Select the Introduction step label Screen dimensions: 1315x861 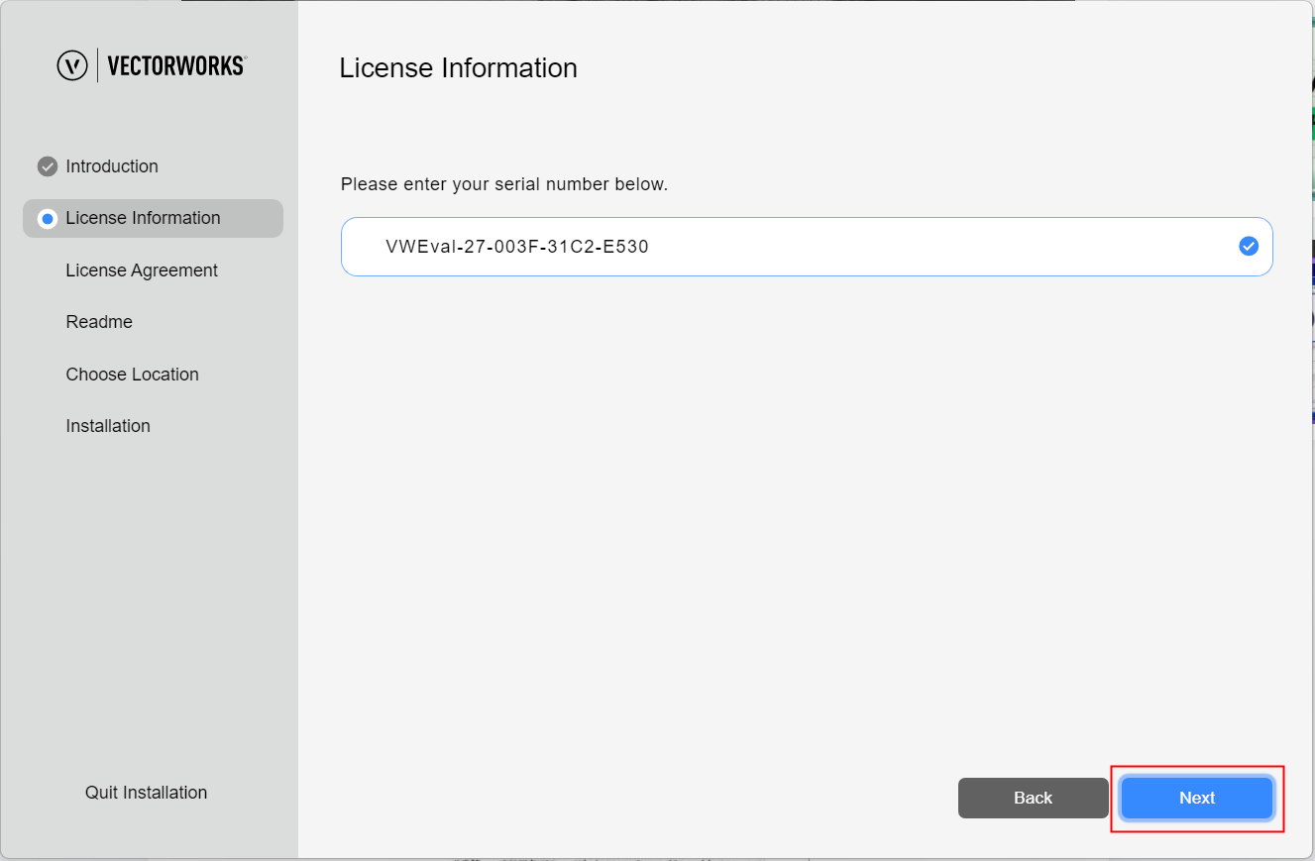(x=112, y=166)
